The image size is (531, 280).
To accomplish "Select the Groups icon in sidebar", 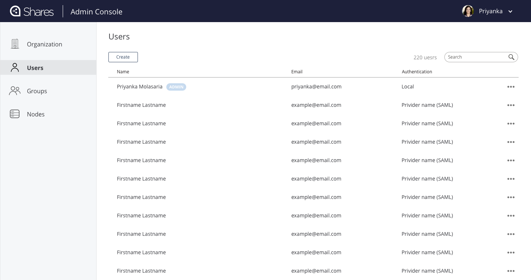I will tap(15, 91).
